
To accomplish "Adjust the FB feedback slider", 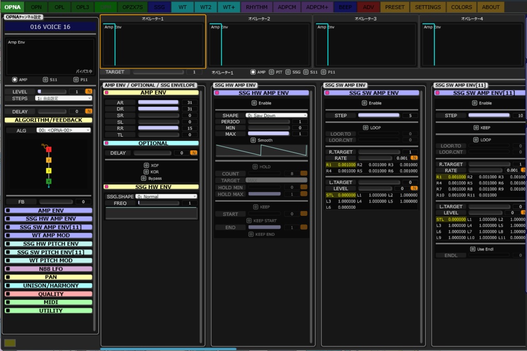I will [56, 201].
